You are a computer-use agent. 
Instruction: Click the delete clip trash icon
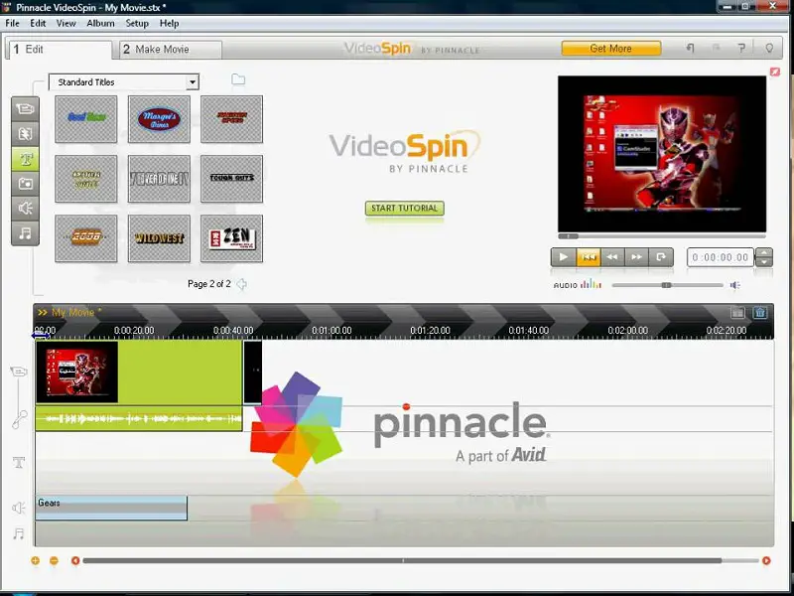pyautogui.click(x=759, y=313)
